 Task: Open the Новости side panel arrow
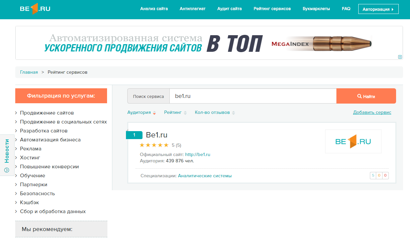7,169
